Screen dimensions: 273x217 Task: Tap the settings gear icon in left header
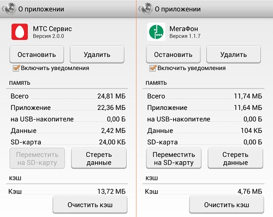tap(9, 9)
